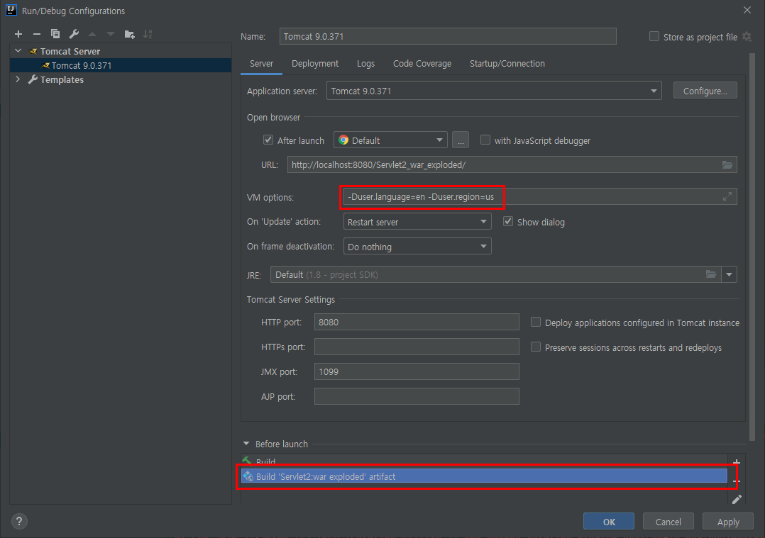Click the Name input field
Image resolution: width=765 pixels, height=538 pixels.
[447, 36]
